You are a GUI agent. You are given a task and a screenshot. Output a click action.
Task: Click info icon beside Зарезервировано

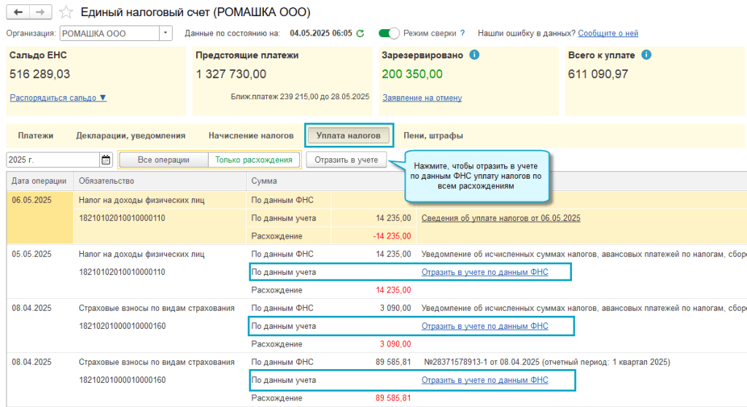(x=474, y=55)
